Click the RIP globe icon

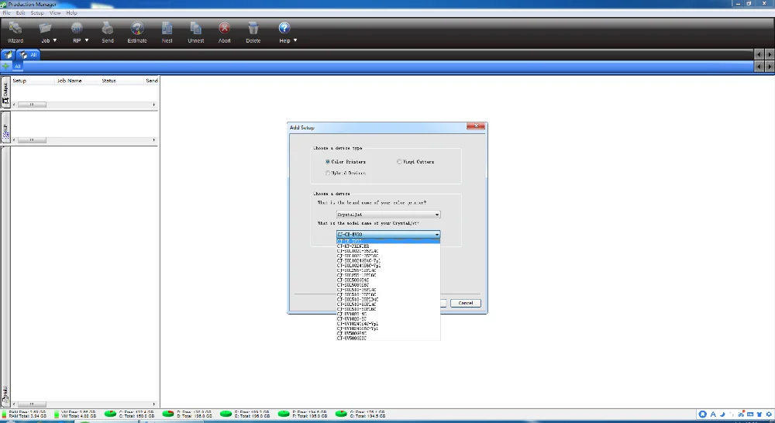(x=77, y=28)
